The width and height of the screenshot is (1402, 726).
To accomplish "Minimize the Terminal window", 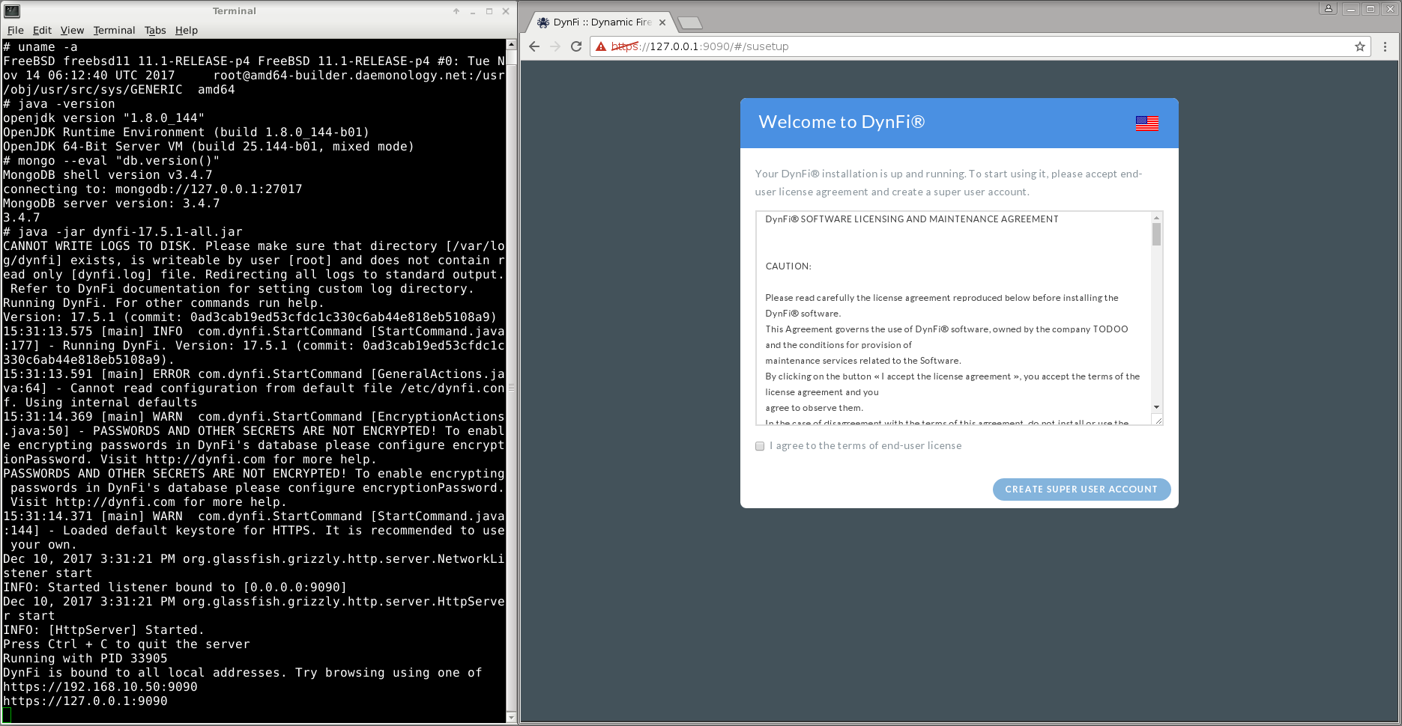I will point(473,11).
